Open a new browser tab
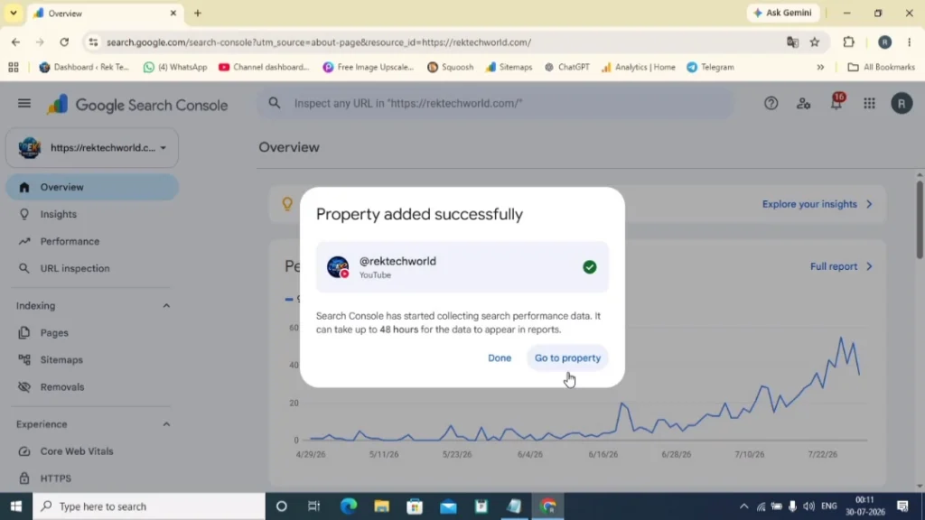The image size is (925, 520). [x=198, y=13]
